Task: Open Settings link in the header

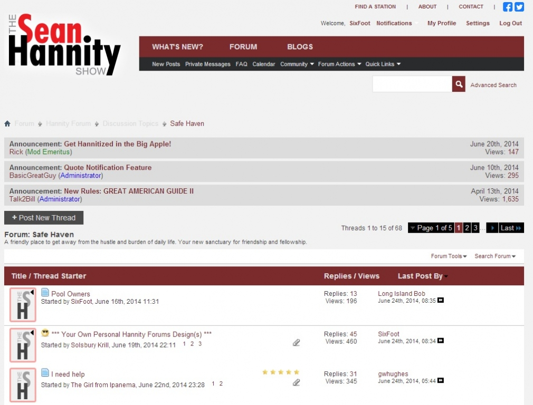Action: (478, 23)
